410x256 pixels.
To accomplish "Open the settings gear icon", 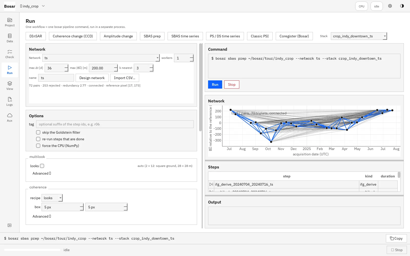I will (390, 6).
